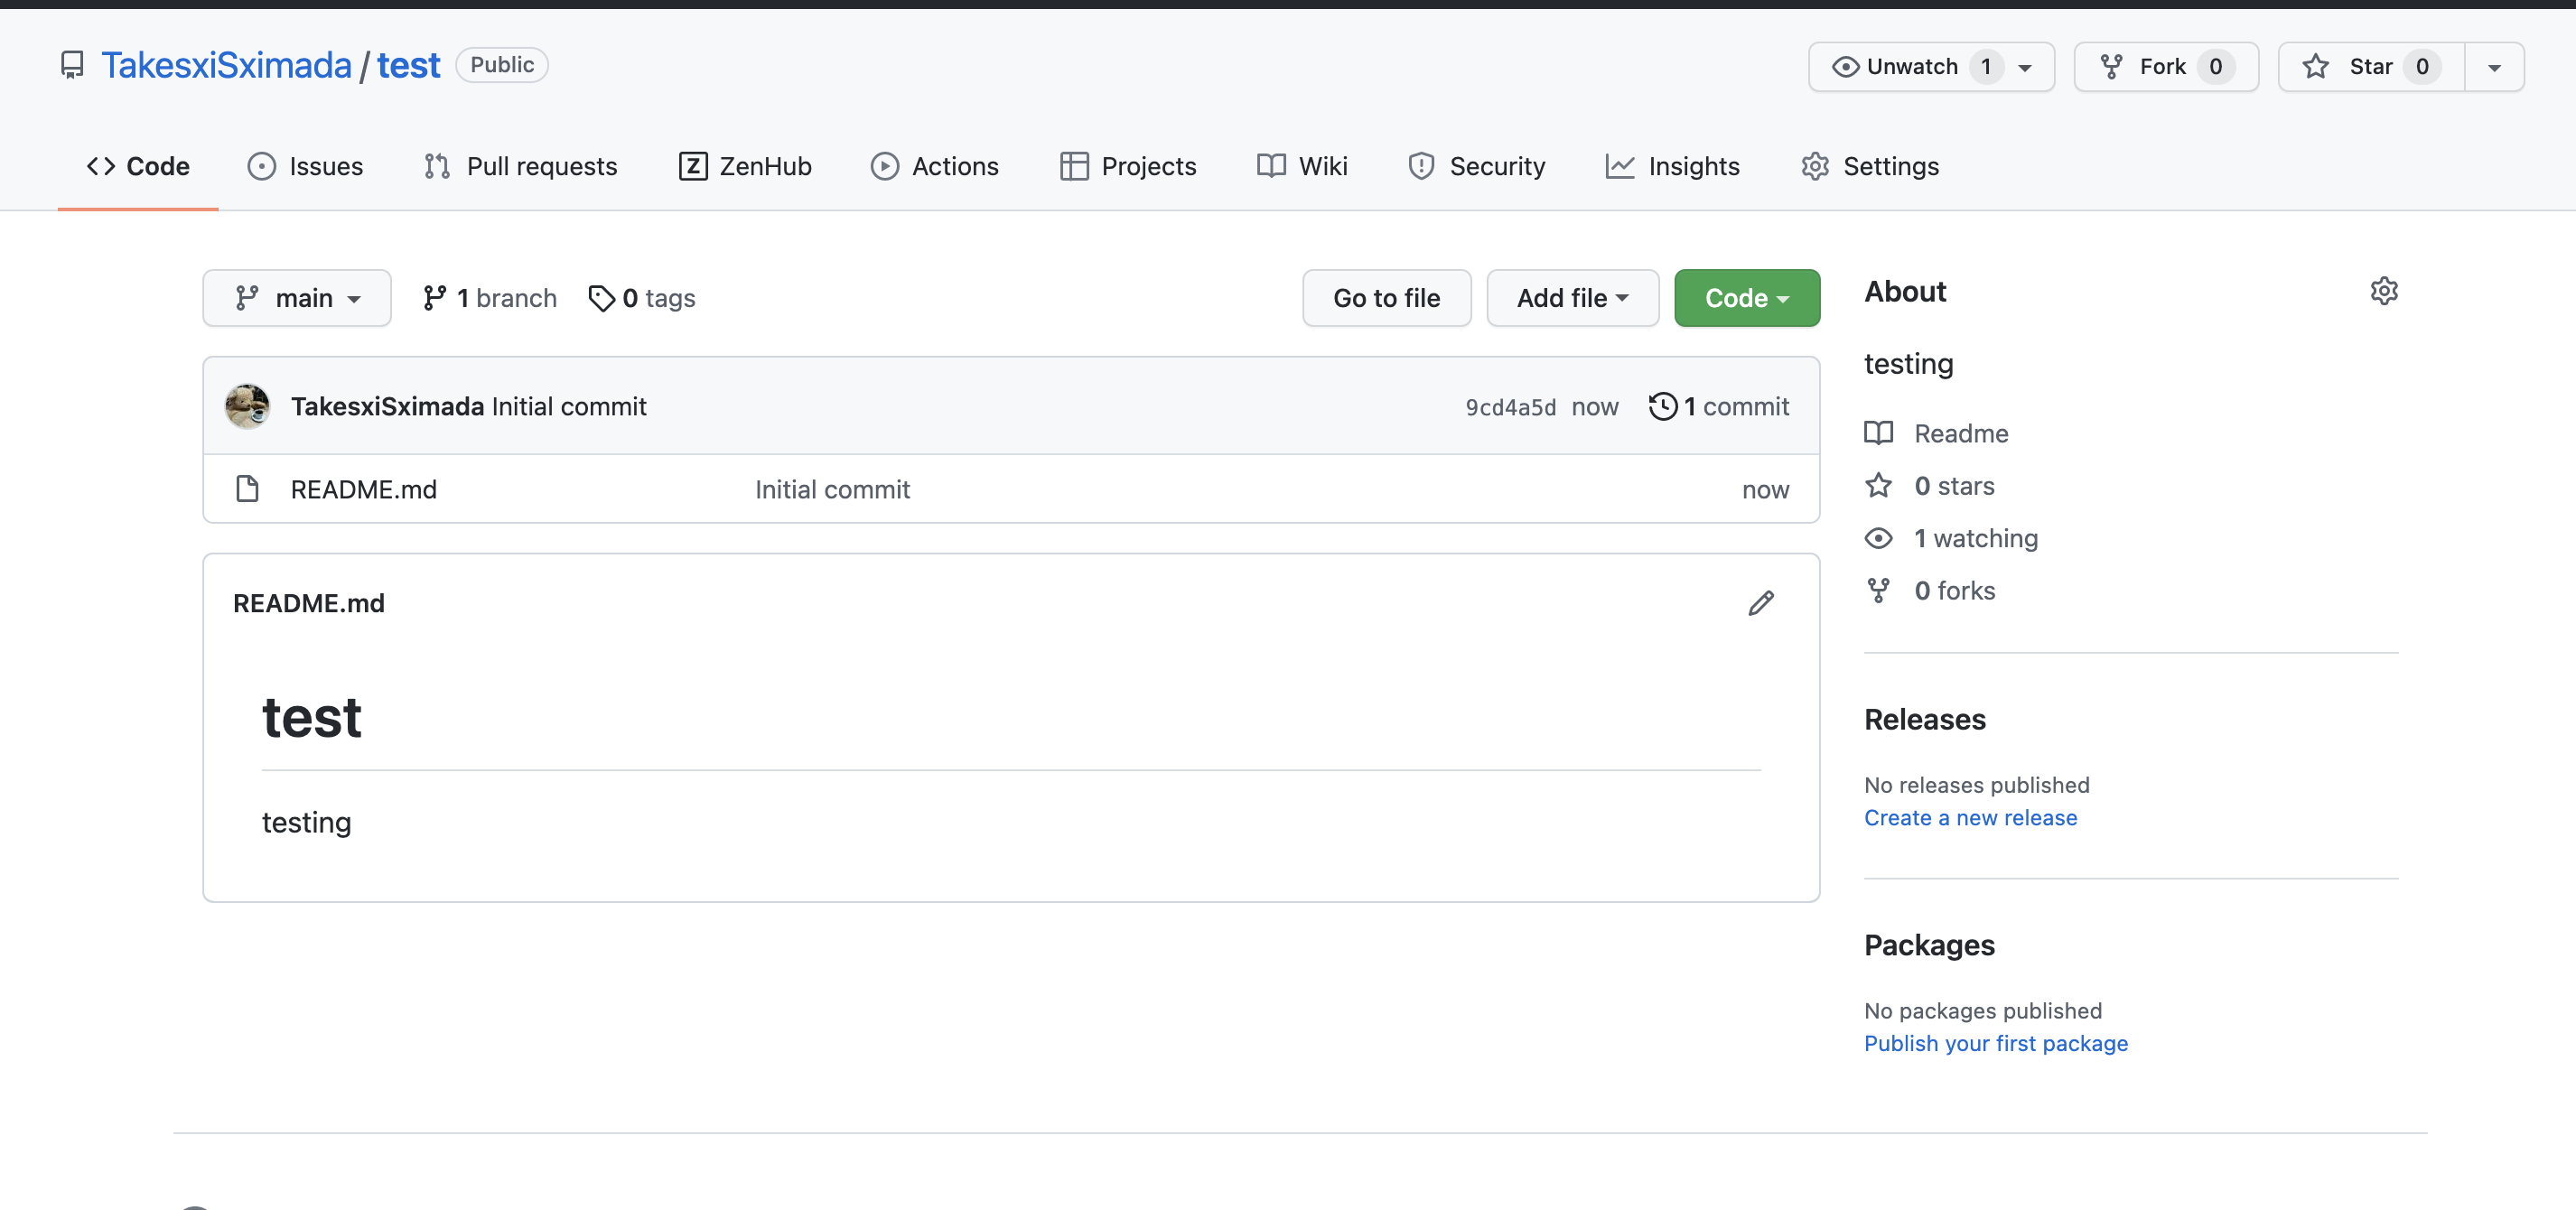Star the test repository
The width and height of the screenshot is (2576, 1210).
coord(2371,67)
